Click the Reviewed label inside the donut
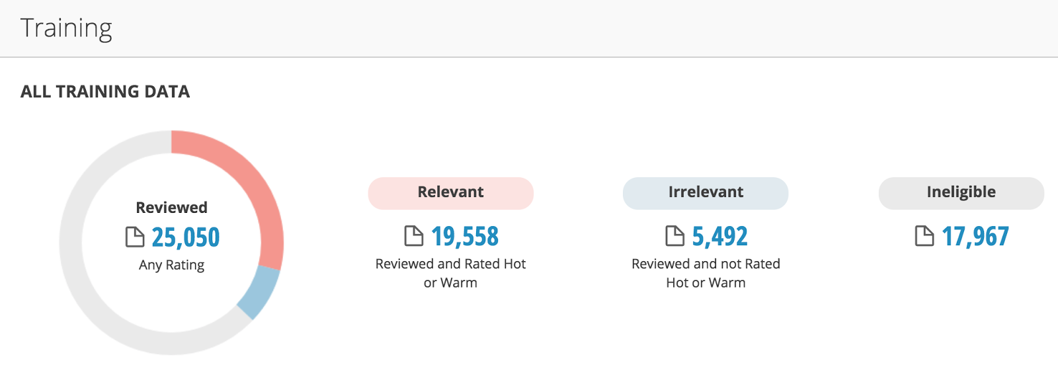1058x365 pixels. [172, 208]
